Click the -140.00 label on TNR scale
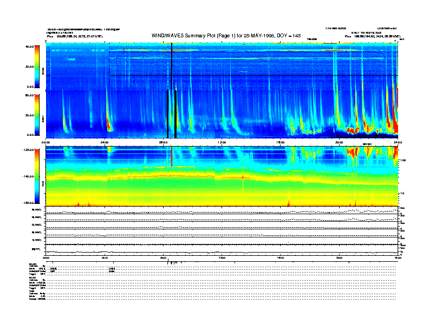This screenshot has width=429, height=331. (28, 176)
